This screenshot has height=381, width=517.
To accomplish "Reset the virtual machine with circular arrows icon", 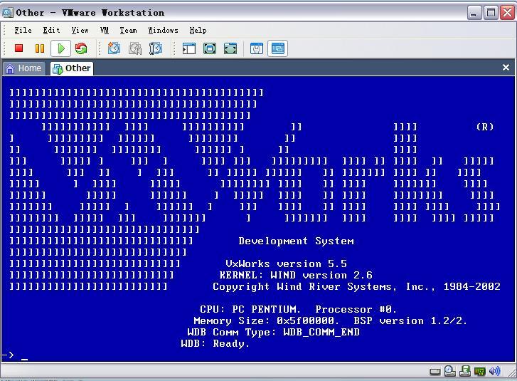I will (81, 48).
